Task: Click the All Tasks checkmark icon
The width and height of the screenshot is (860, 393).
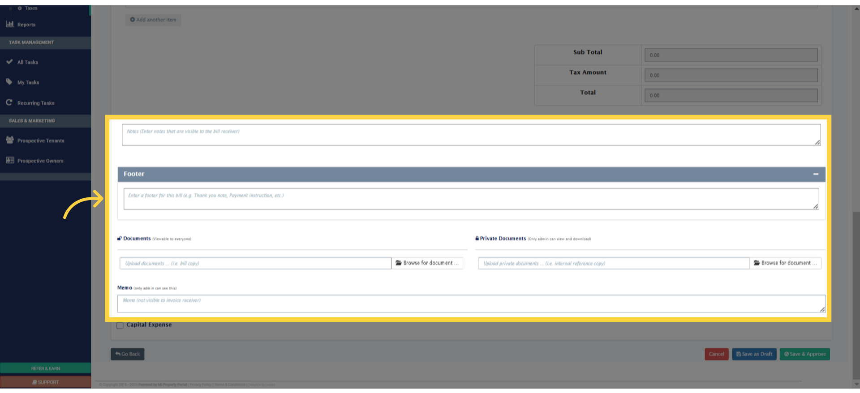Action: (9, 62)
